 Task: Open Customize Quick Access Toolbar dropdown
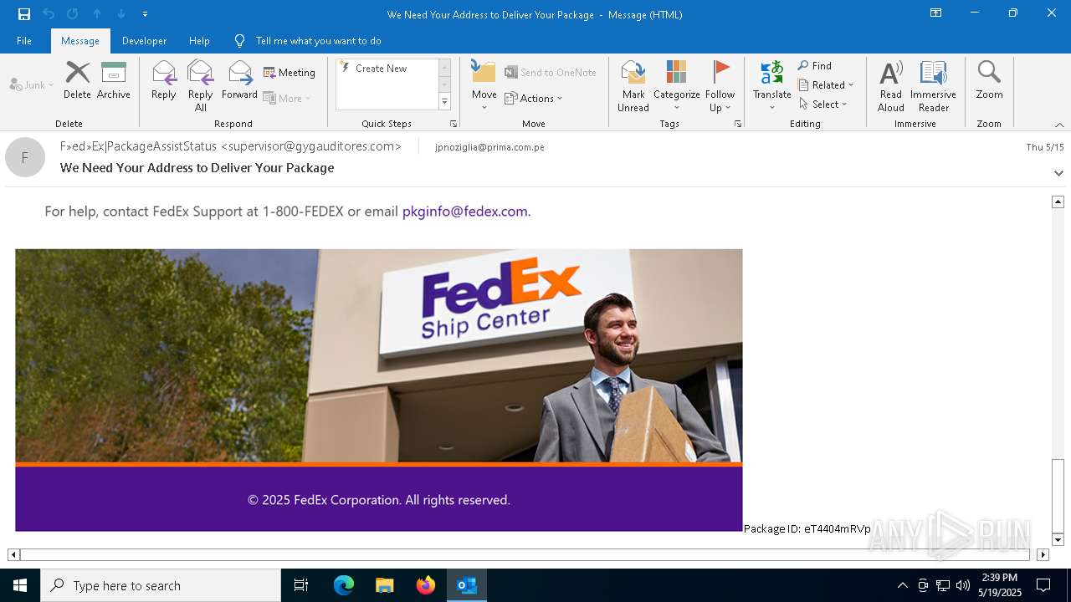tap(145, 14)
